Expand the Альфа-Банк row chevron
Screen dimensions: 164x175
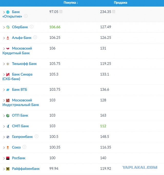coord(4,38)
